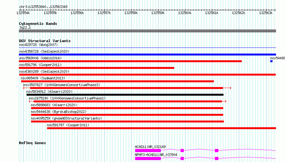
Task: Select the thick blue nsv6356728 variant bar
Action: pyautogui.click(x=147, y=55)
